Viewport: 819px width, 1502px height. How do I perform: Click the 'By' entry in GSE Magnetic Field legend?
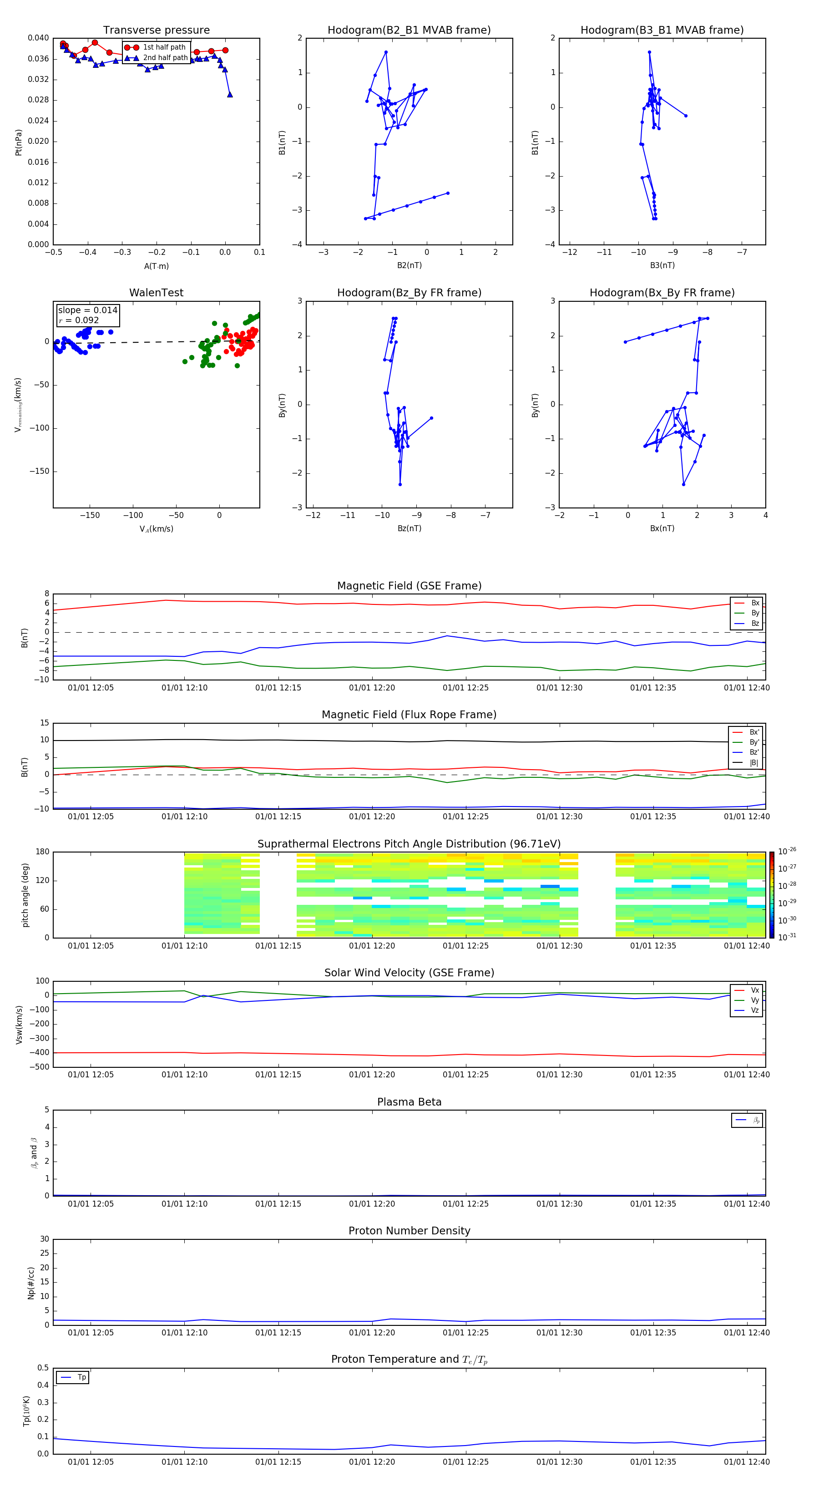pyautogui.click(x=747, y=614)
